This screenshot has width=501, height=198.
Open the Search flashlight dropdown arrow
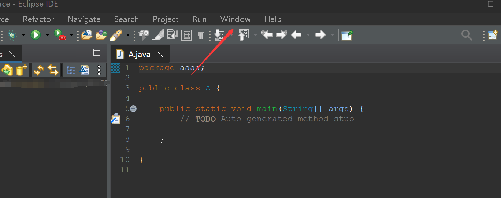pos(128,35)
